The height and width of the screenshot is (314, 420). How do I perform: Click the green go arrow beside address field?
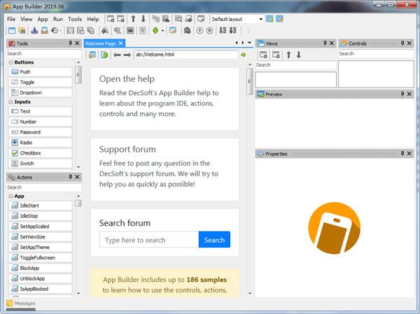[243, 55]
